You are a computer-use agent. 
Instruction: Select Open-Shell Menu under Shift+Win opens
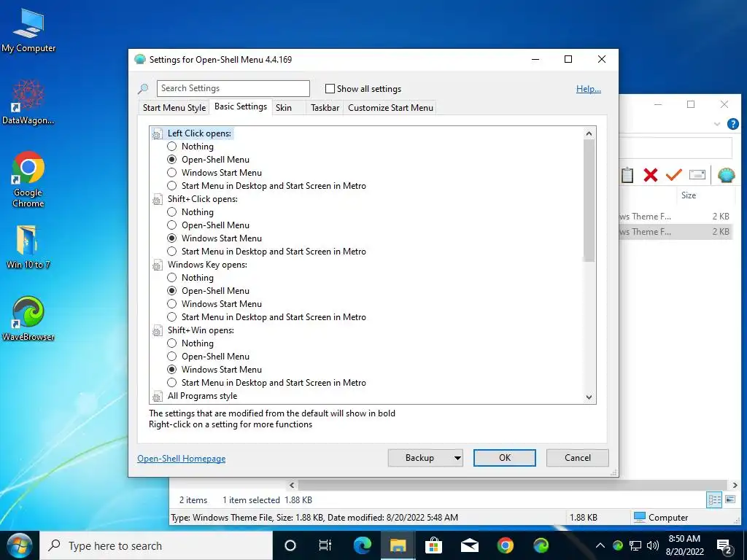click(x=172, y=357)
